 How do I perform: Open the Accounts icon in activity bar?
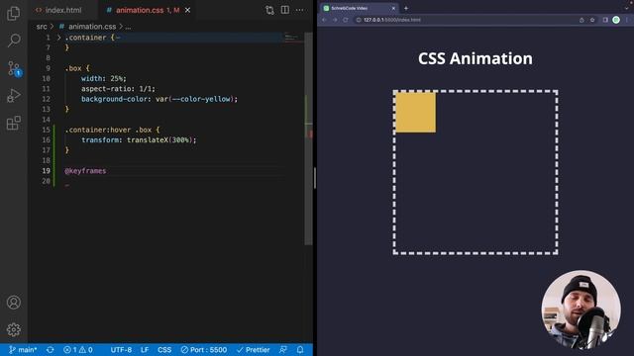14,302
